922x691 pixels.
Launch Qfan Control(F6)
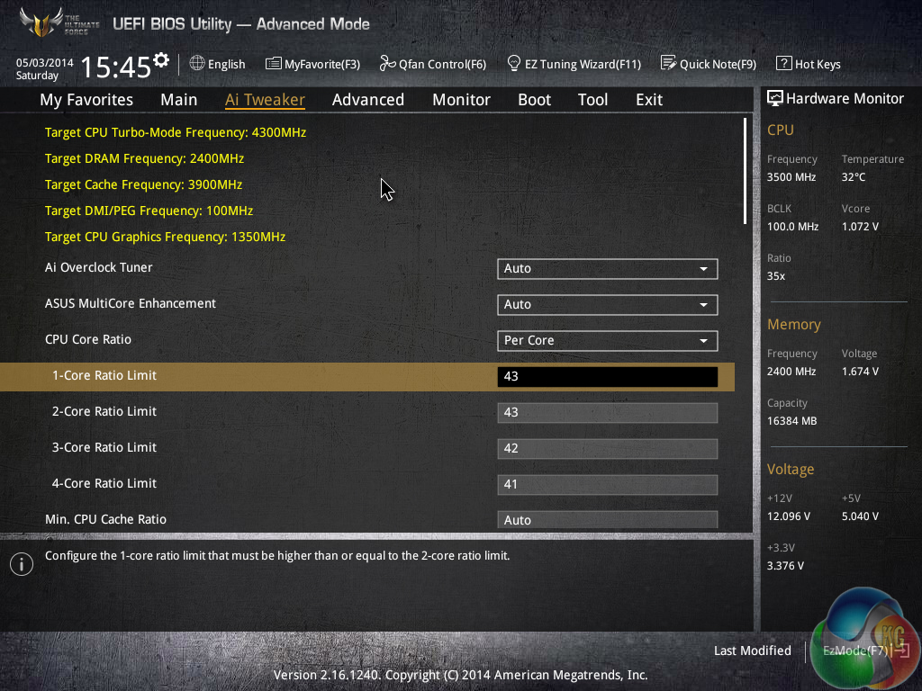[x=433, y=64]
